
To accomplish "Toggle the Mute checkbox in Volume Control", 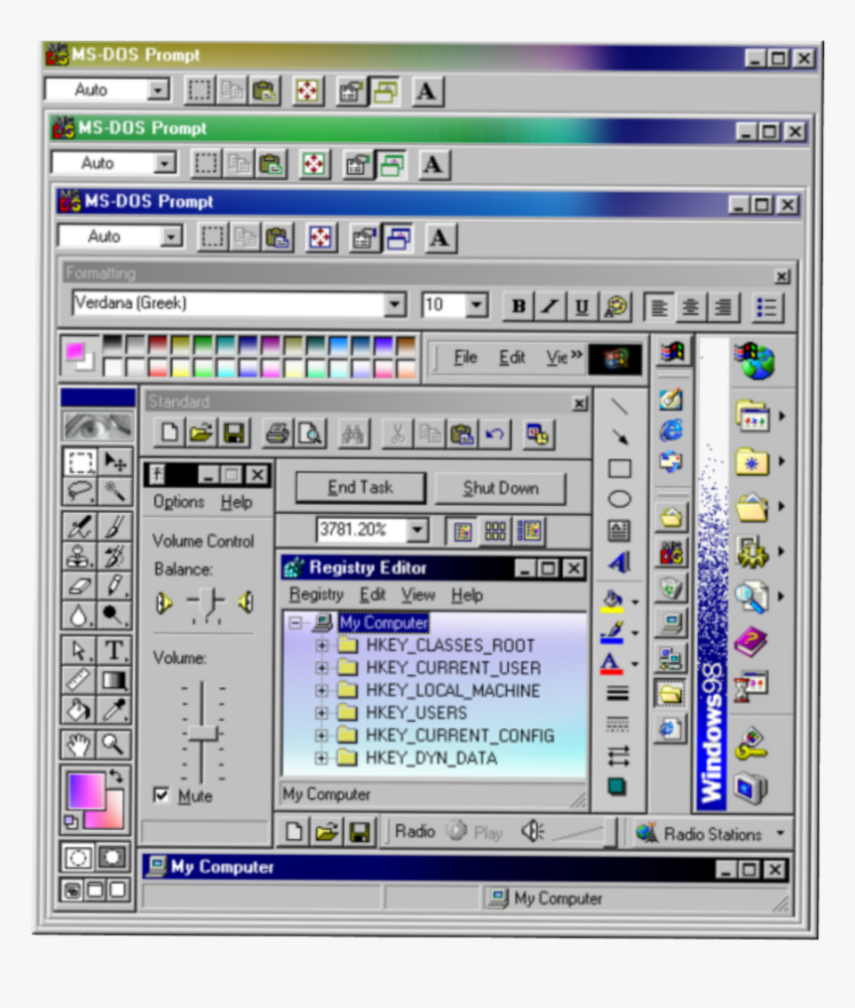I will coord(161,795).
